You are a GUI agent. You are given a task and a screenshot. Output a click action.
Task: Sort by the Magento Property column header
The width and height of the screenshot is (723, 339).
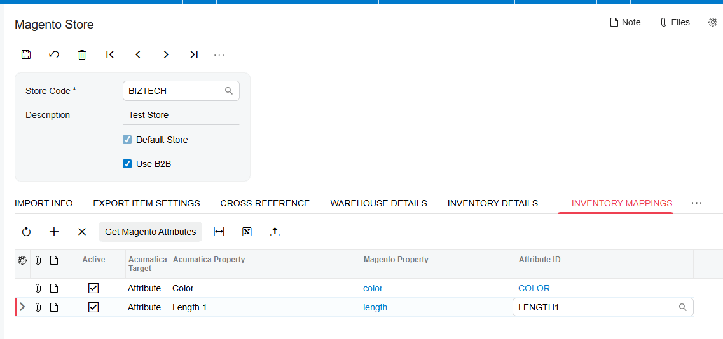pos(438,260)
